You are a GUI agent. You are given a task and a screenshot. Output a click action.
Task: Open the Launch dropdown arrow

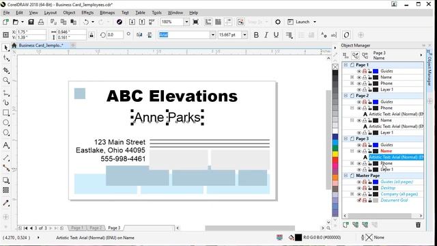tap(315, 22)
